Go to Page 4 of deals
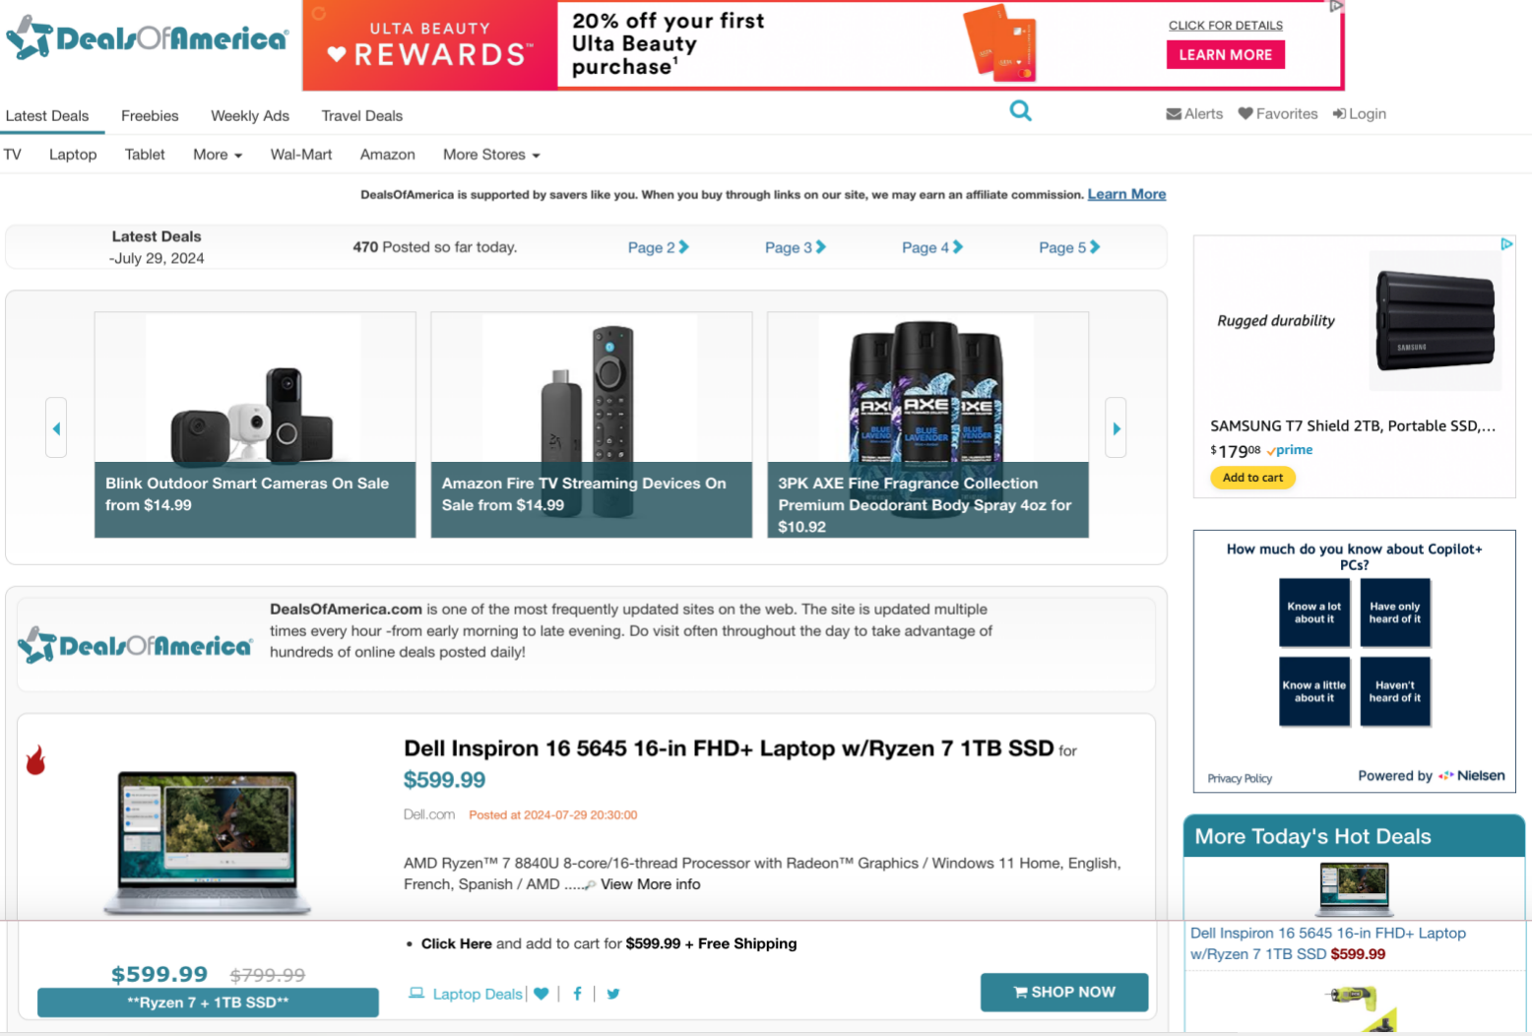 coord(931,247)
